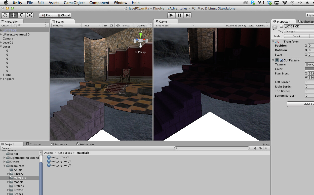This screenshot has width=314, height=195.
Task: Select the Rotate tool in the toolbar
Action: pyautogui.click(x=21, y=15)
